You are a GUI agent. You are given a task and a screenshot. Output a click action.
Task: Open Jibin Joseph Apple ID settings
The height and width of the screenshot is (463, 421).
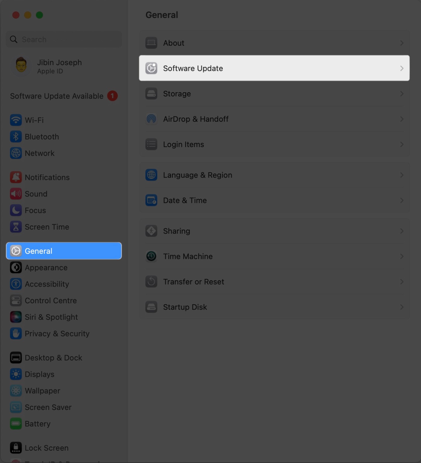pos(64,66)
